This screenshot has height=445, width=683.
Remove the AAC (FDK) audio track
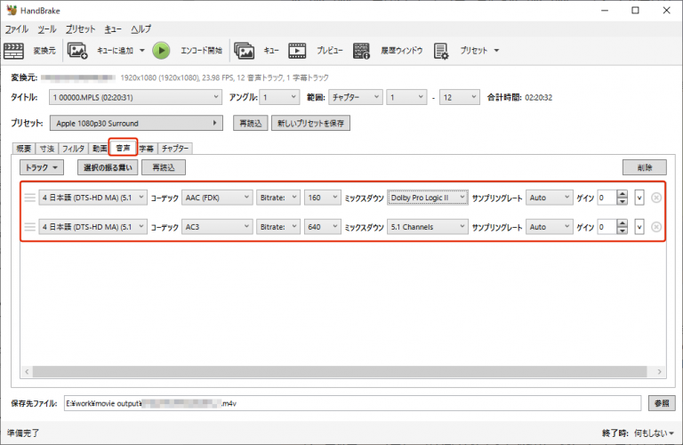pos(656,198)
